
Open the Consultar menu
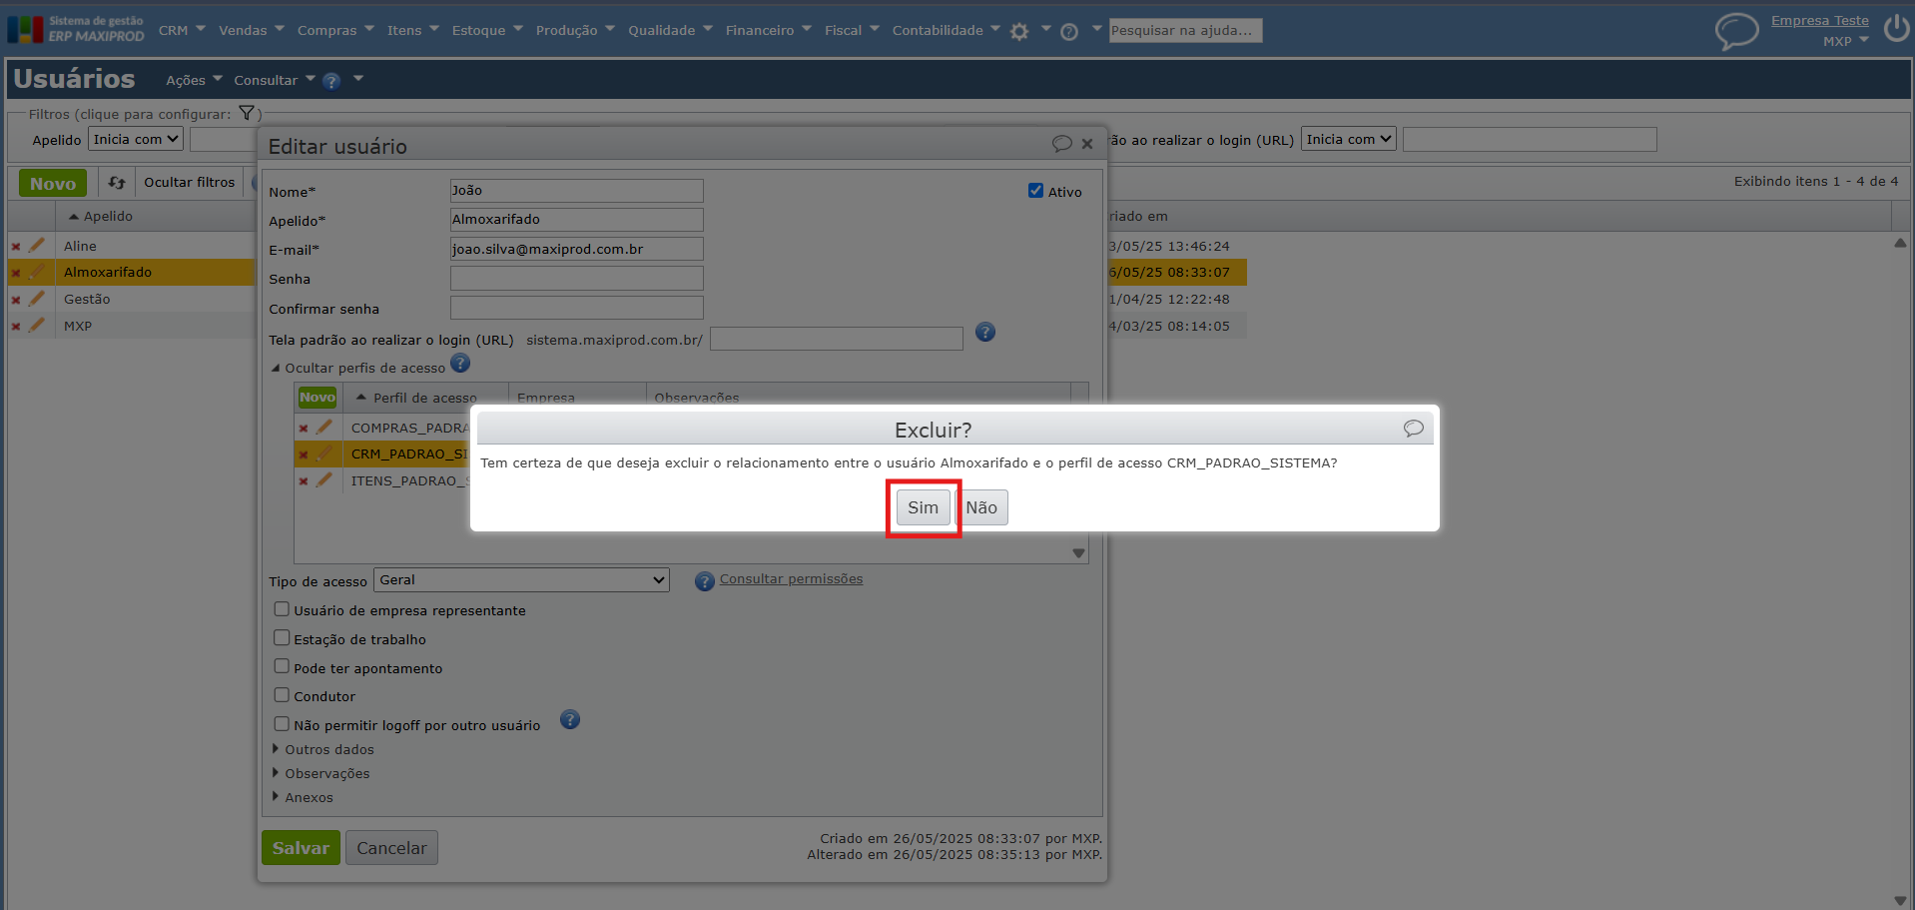point(275,81)
